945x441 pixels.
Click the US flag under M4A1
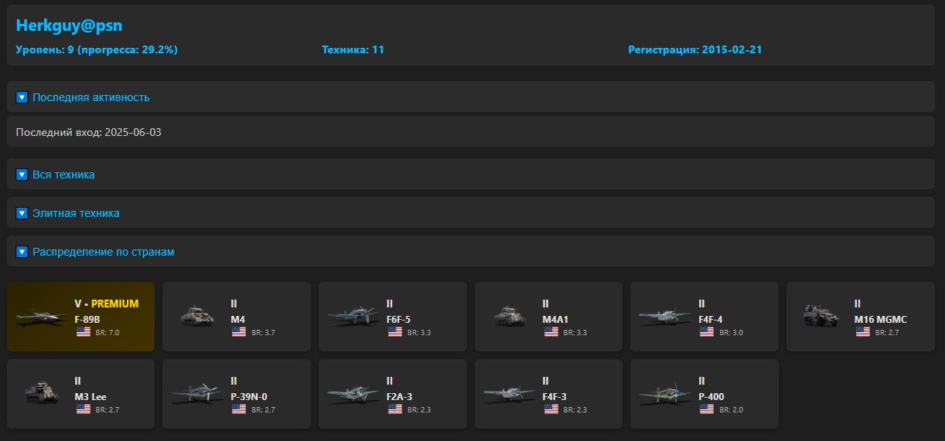[x=551, y=332]
